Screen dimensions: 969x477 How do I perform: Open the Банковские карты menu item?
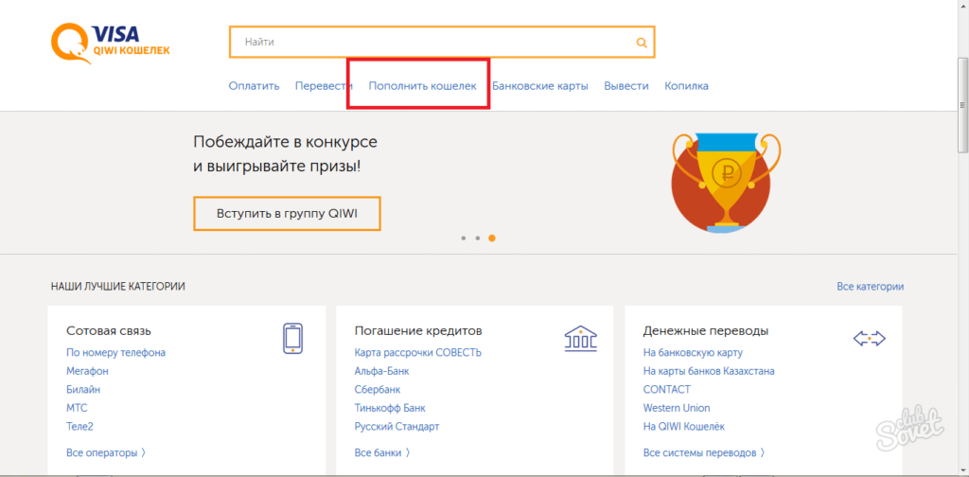coord(540,86)
